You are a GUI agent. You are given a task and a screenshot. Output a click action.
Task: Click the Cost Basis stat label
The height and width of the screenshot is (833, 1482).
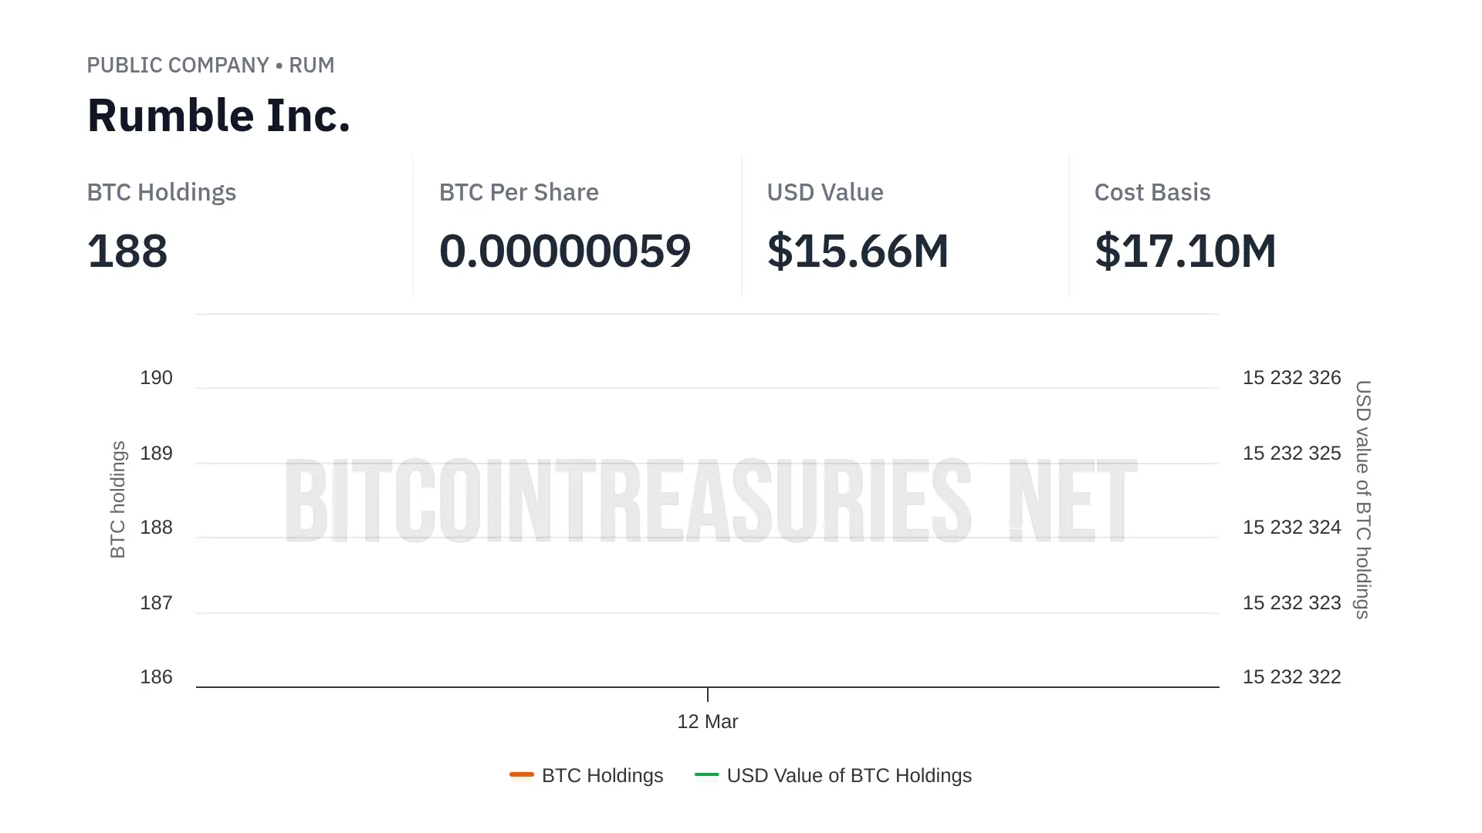[x=1152, y=192]
